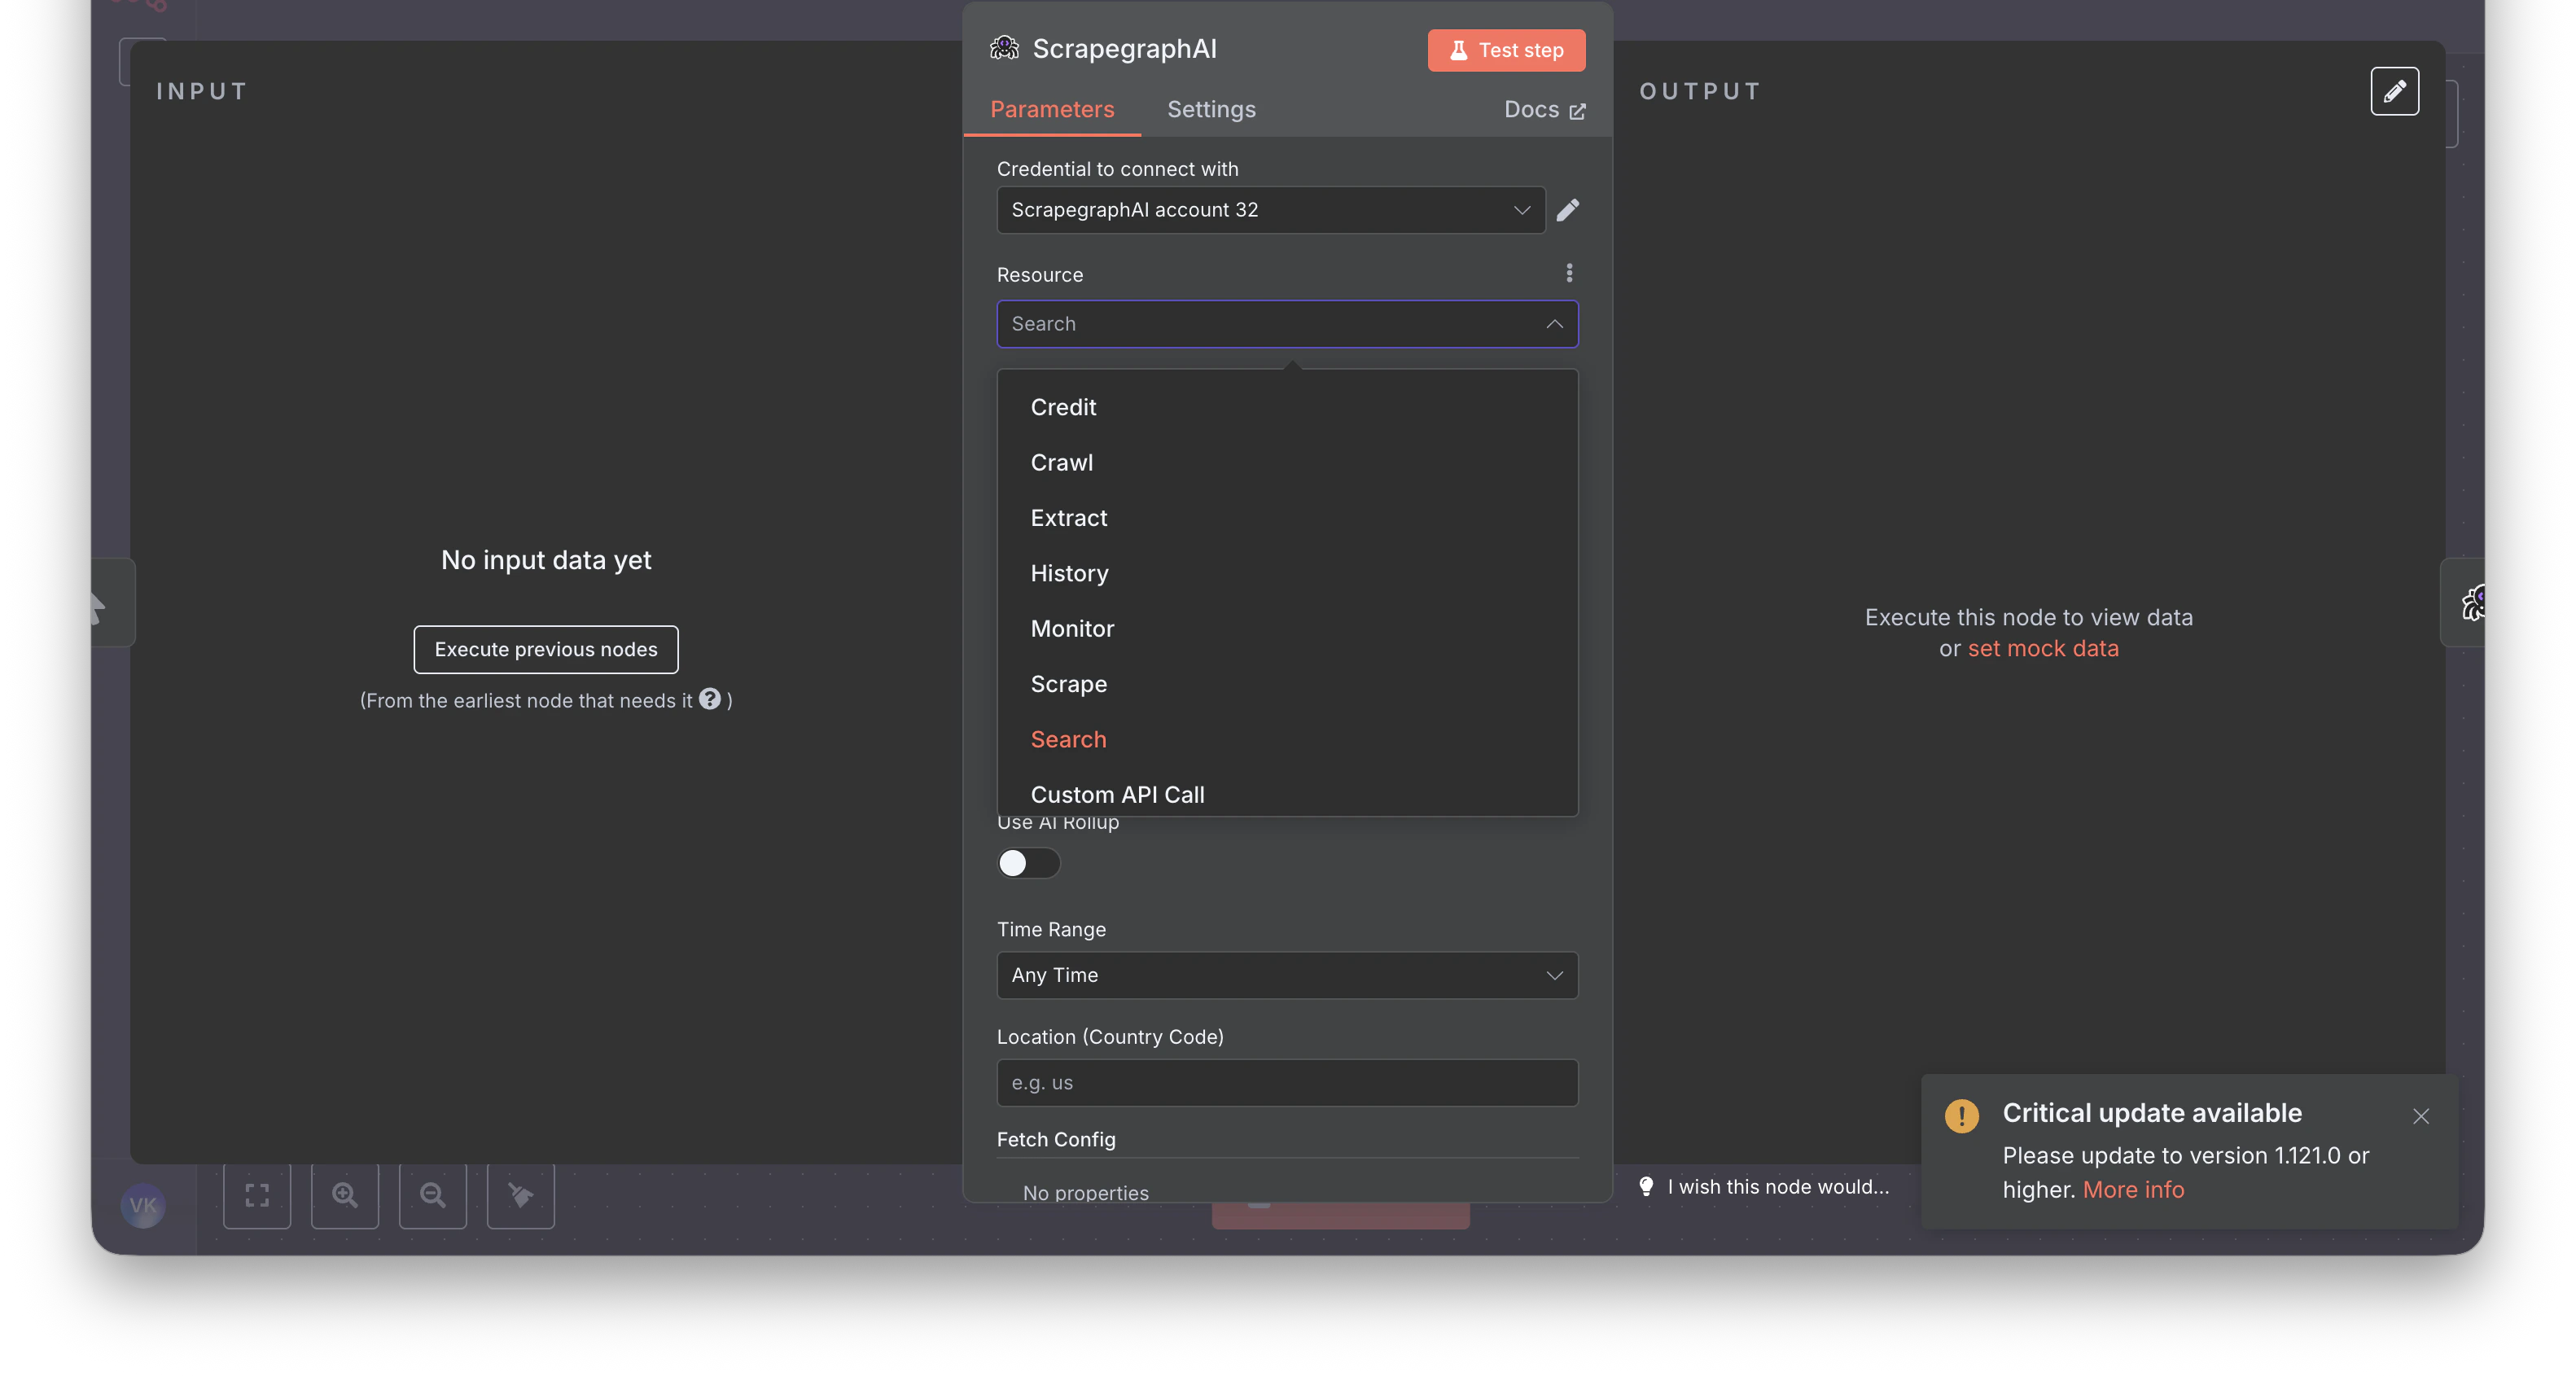Click the set mock data link
The height and width of the screenshot is (1376, 2576).
(x=2042, y=648)
